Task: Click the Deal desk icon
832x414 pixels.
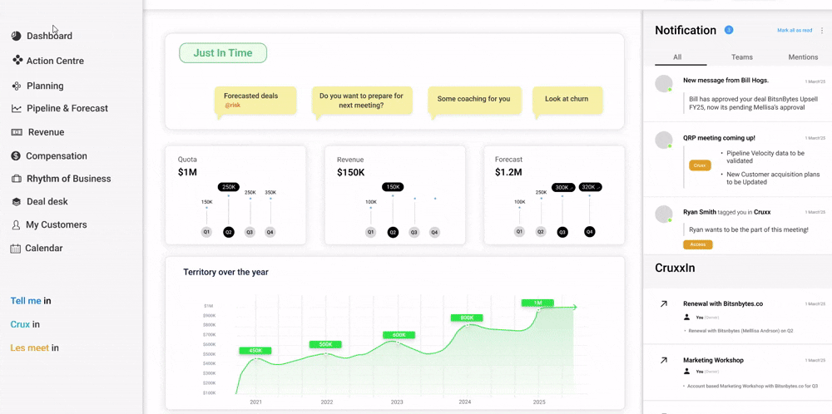Action: tap(17, 201)
